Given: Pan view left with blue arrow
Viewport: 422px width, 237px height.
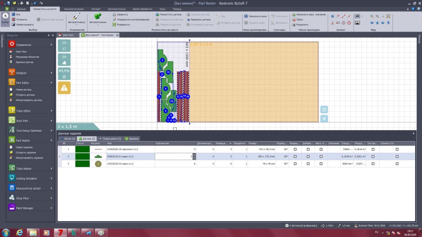Looking at the screenshot, I should click(372, 23).
